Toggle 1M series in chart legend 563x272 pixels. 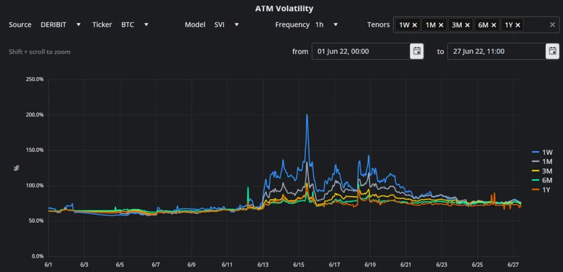542,162
